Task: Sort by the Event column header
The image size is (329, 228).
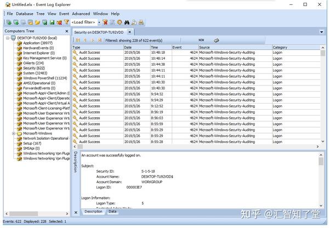Action: (185, 47)
